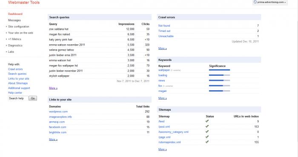Viewport: 298px width, 157px height.
Task: Open the /page.xml sitemap
Action: tap(164, 137)
